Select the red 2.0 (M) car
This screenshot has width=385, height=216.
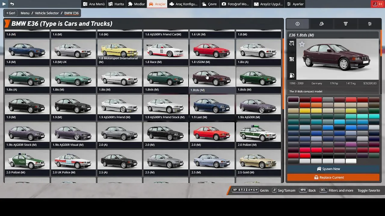(212, 135)
